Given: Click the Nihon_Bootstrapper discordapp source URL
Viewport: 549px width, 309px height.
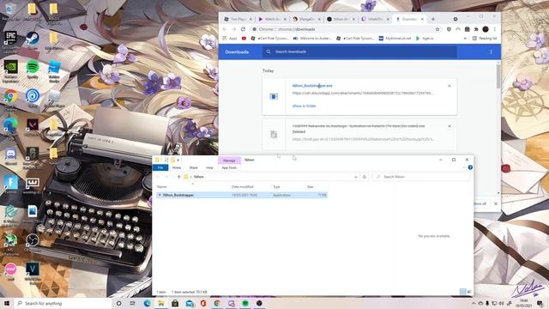Looking at the screenshot, I should [363, 94].
